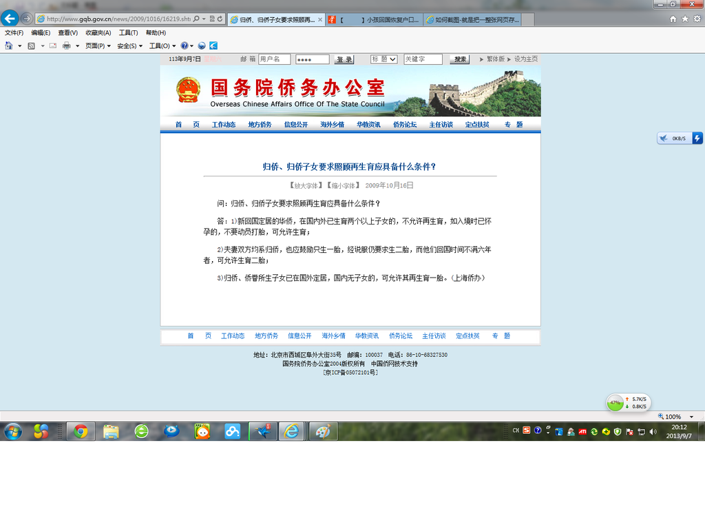
Task: Open address bar autocomplete dropdown arrow
Action: (204, 19)
